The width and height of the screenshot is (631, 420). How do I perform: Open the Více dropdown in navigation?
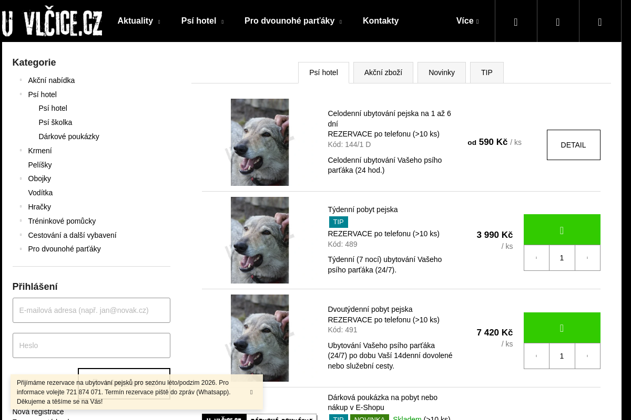(x=467, y=21)
